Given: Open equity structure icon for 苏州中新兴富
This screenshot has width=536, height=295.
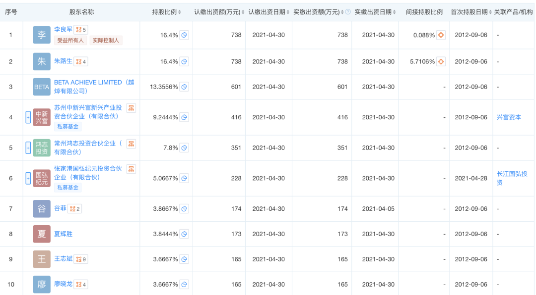Looking at the screenshot, I should pyautogui.click(x=131, y=108).
